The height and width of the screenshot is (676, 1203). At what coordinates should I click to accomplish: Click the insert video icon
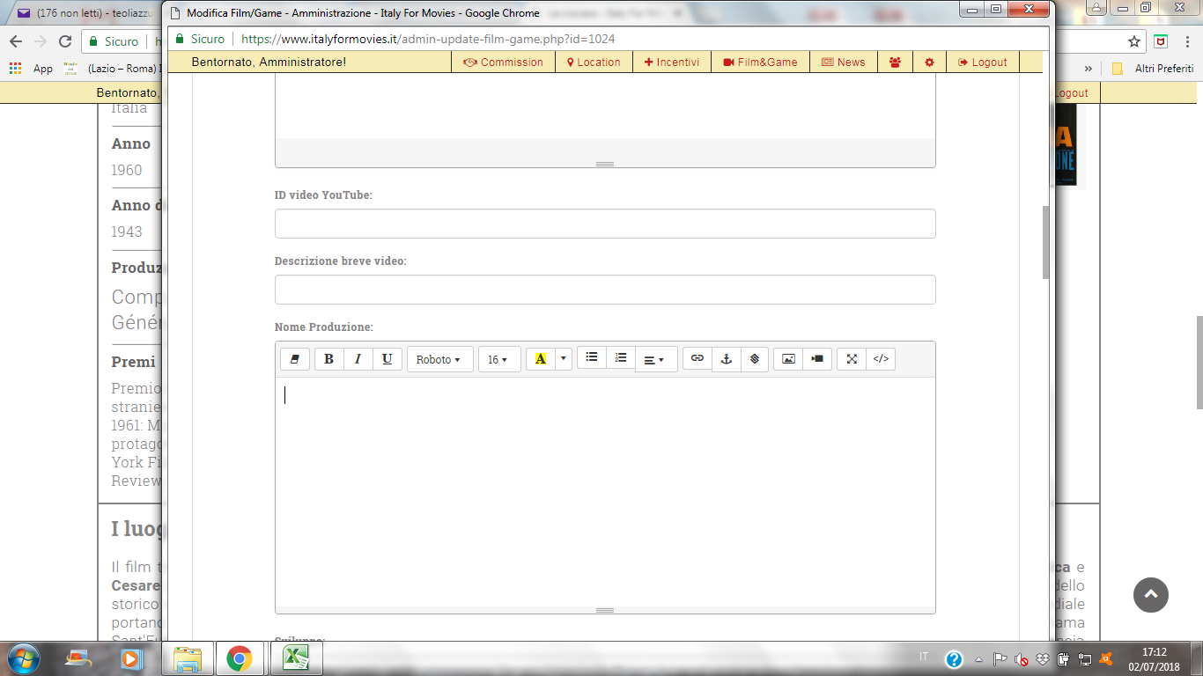817,359
